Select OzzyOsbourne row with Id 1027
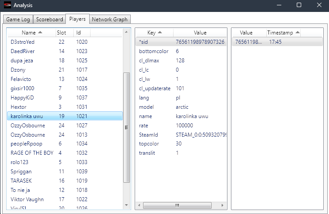329x214 pixels. pos(65,126)
